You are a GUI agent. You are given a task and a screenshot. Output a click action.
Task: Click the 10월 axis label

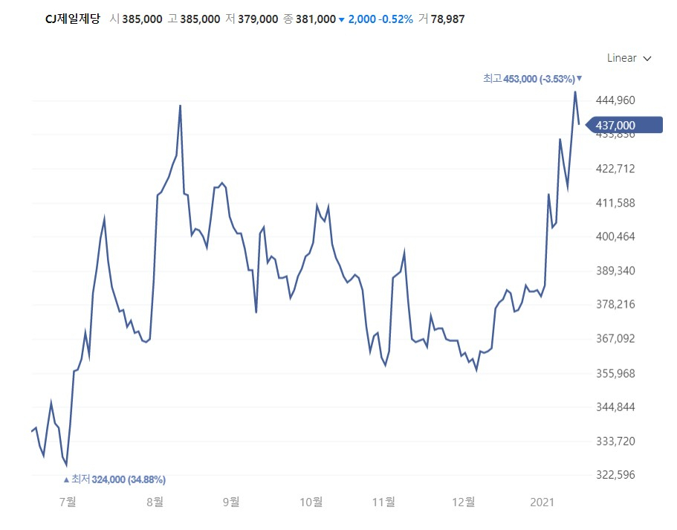[311, 502]
